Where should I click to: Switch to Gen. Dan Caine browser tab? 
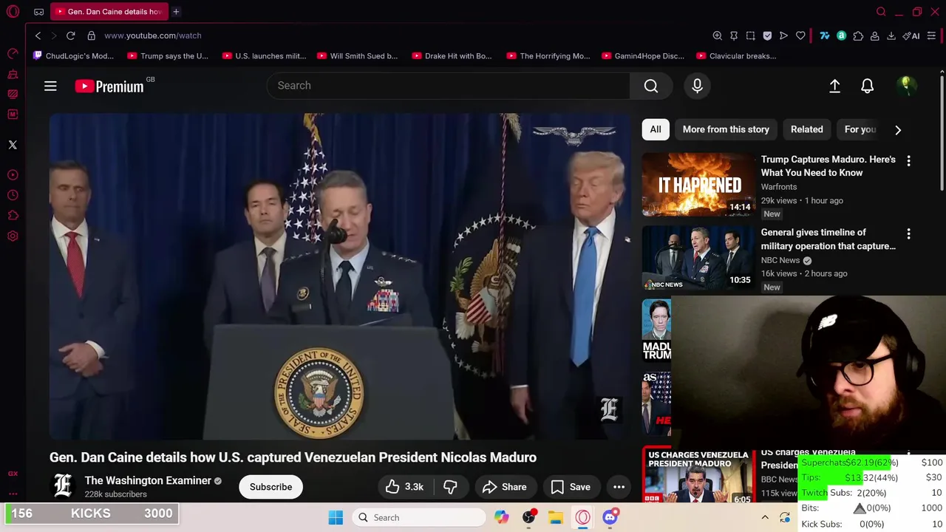[x=109, y=12]
